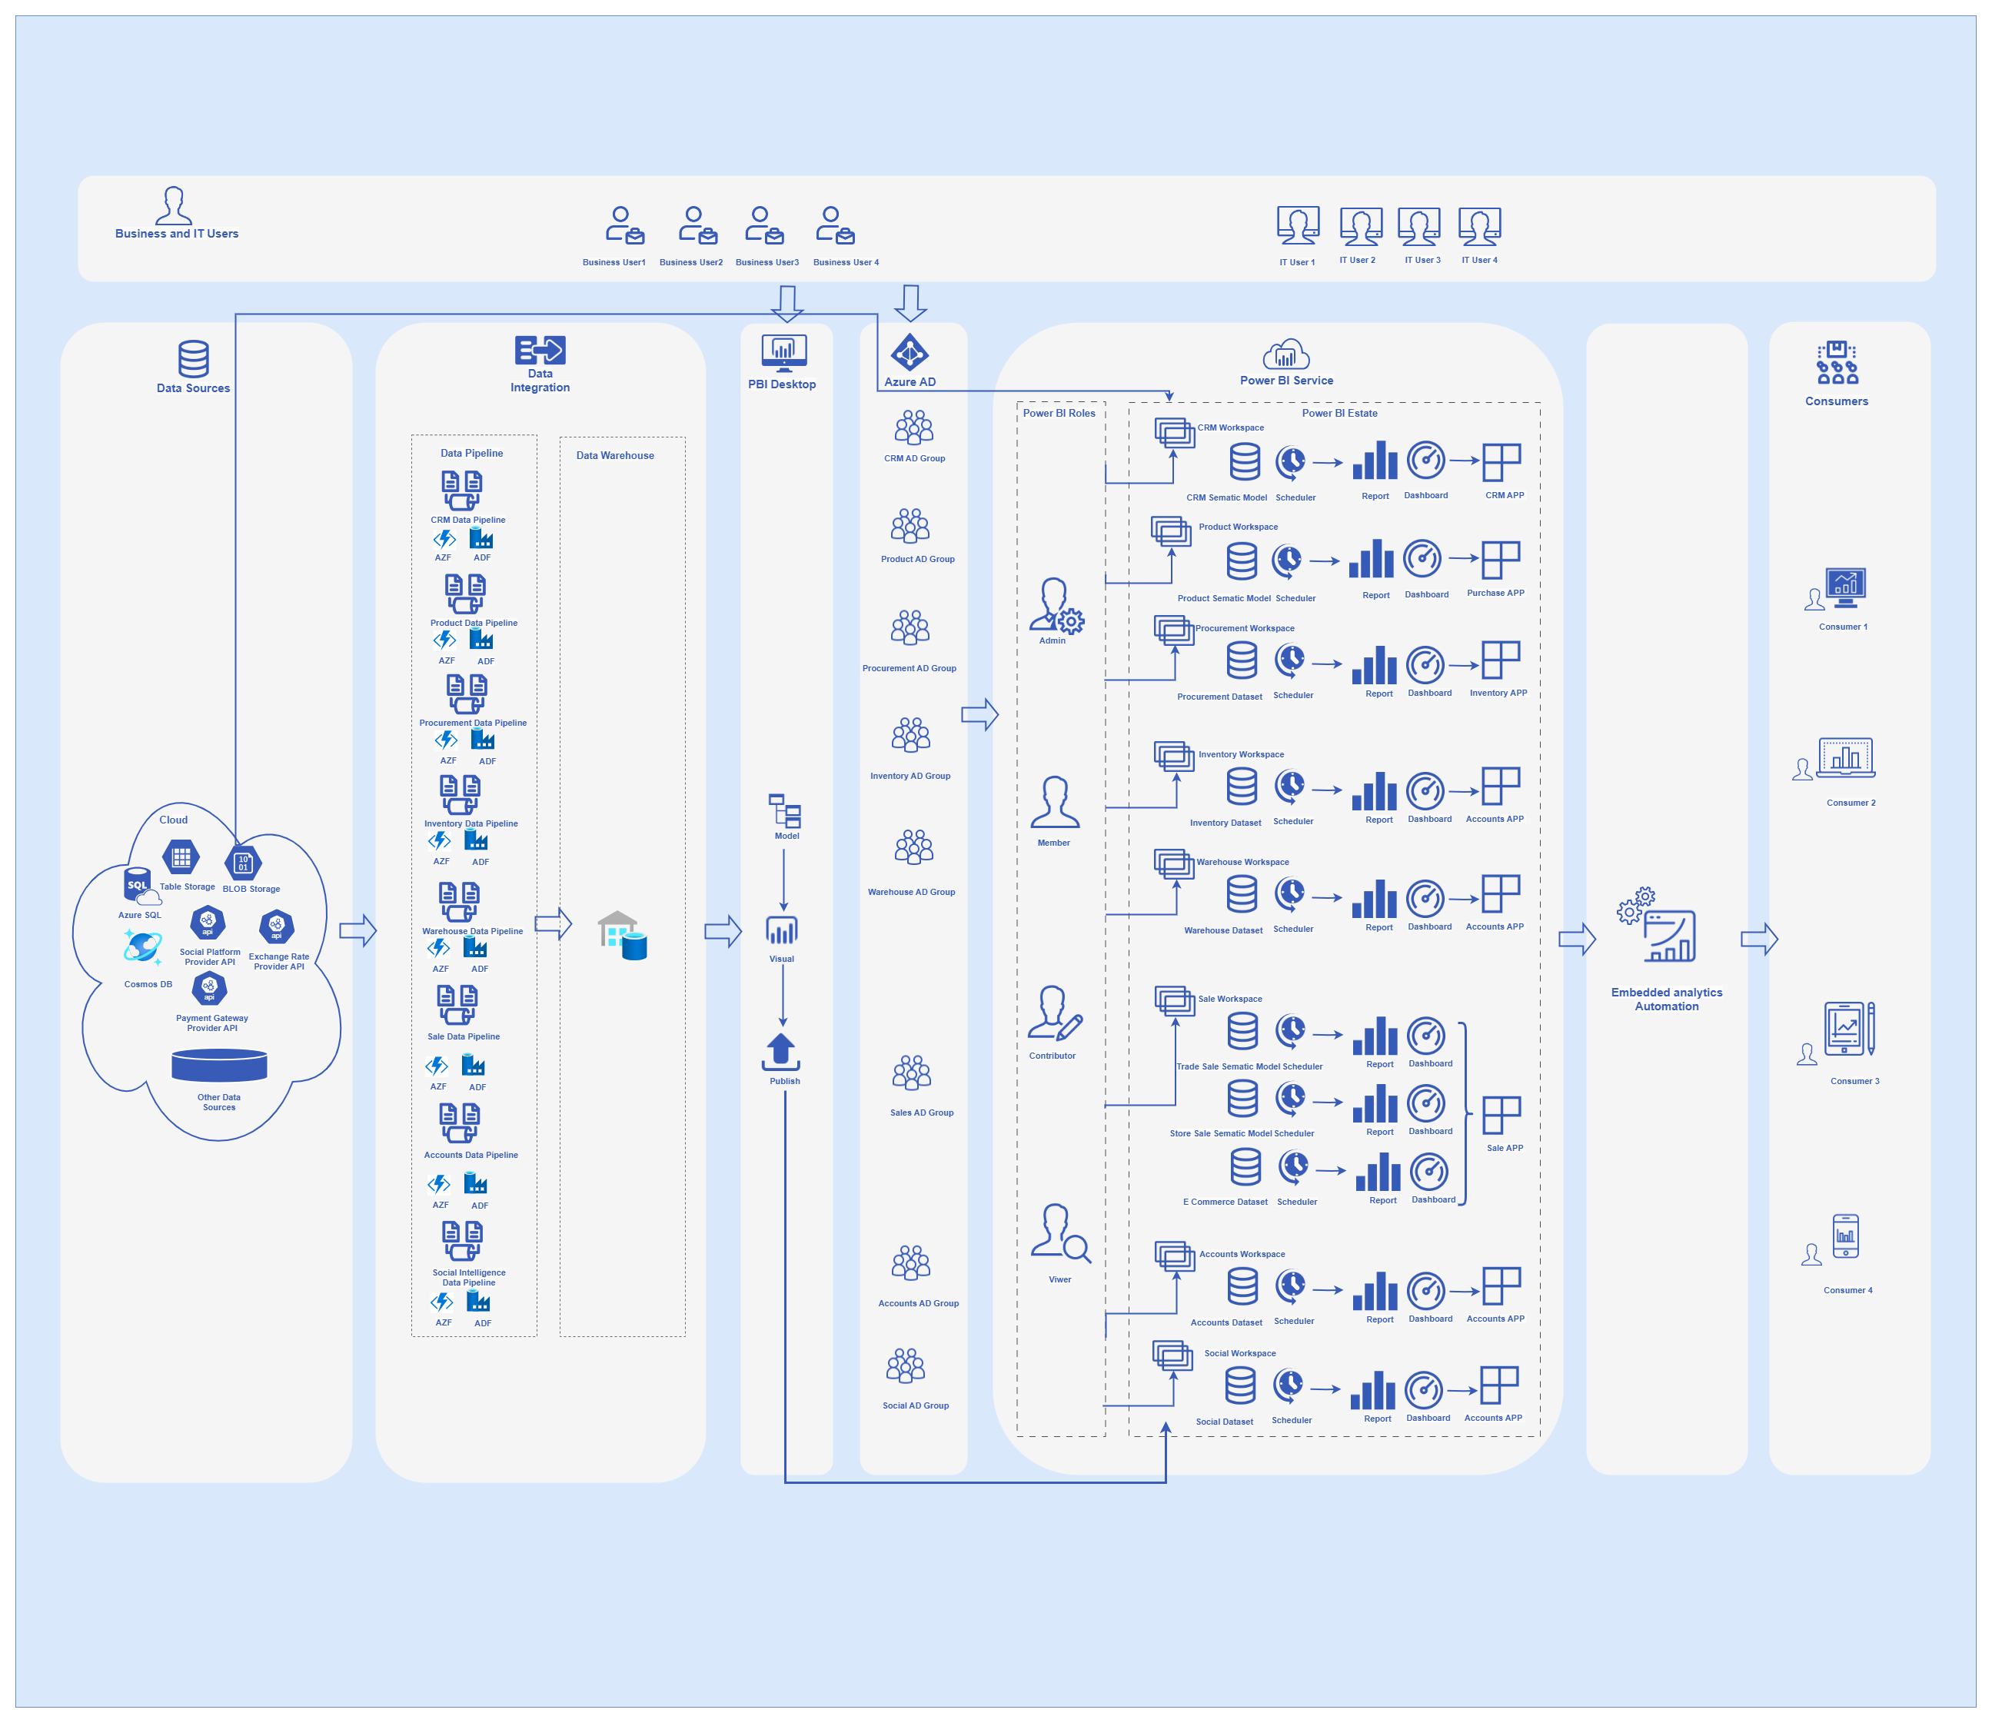Select the Data Pipeline heading
1992x1723 pixels.
(x=472, y=453)
